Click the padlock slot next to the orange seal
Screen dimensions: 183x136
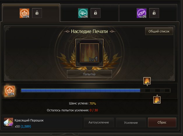click(x=37, y=13)
